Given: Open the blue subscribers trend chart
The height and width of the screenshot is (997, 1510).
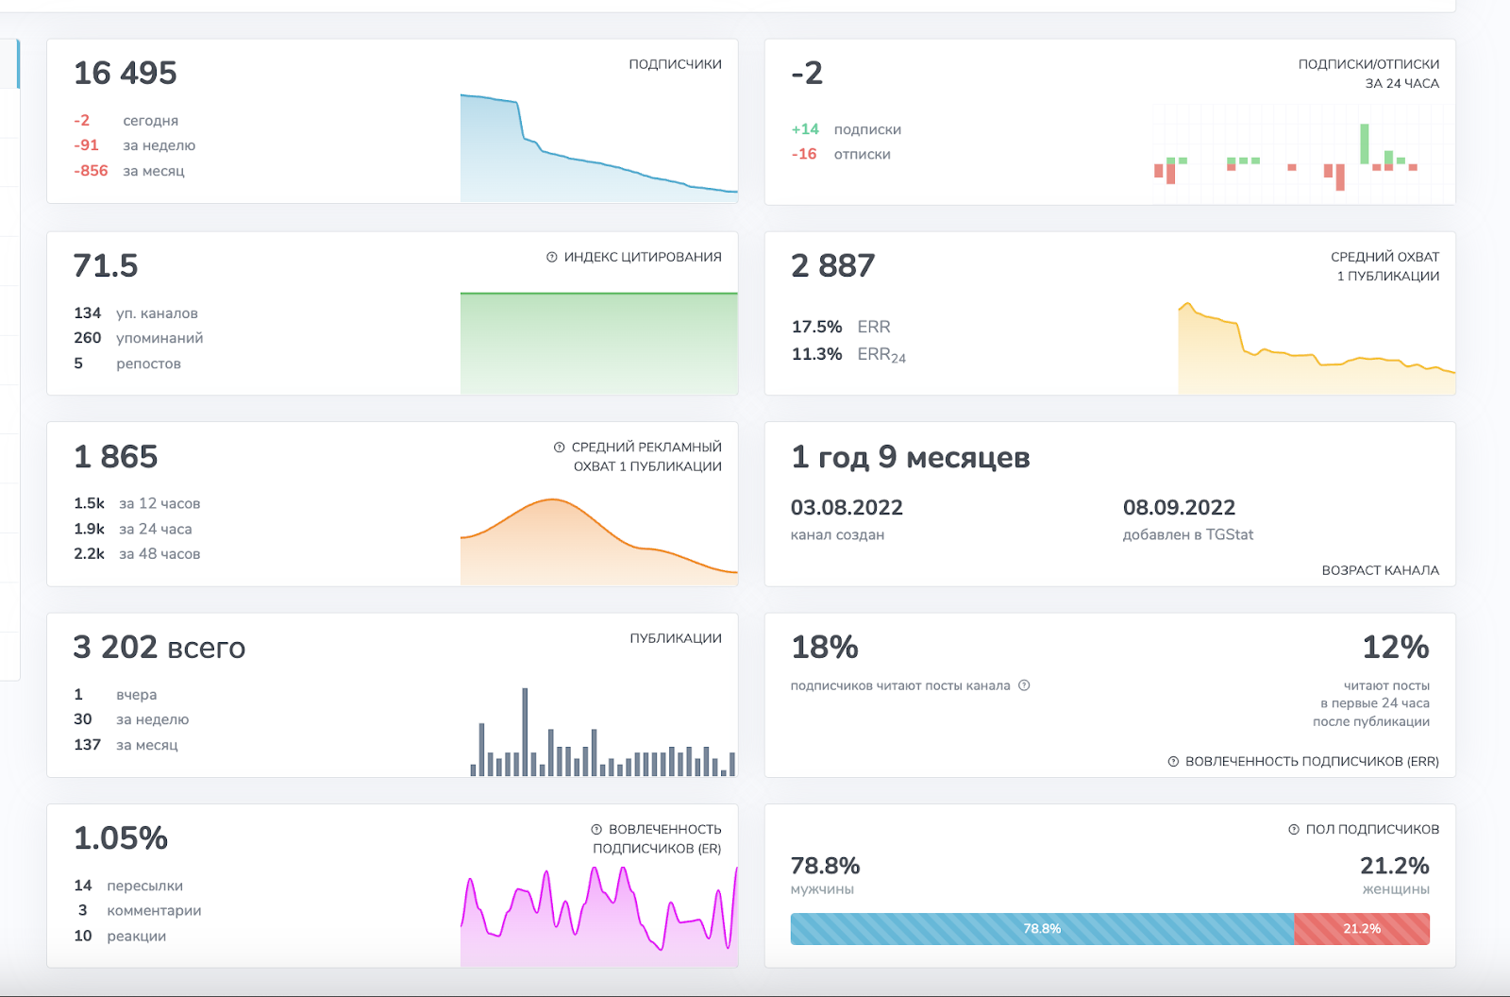Looking at the screenshot, I should tap(599, 147).
